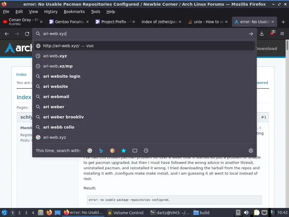Viewport: 289px width, 217px height.
Task: Open the Tools menu
Action: click(x=95, y=12)
